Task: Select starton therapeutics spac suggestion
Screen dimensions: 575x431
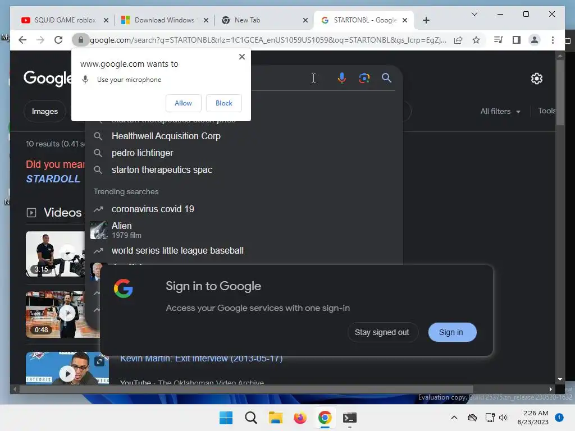Action: pos(244,169)
